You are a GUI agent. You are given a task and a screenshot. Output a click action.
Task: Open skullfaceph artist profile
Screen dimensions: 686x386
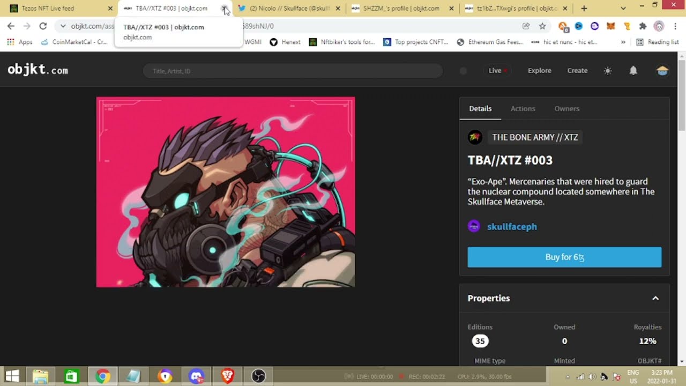coord(512,226)
